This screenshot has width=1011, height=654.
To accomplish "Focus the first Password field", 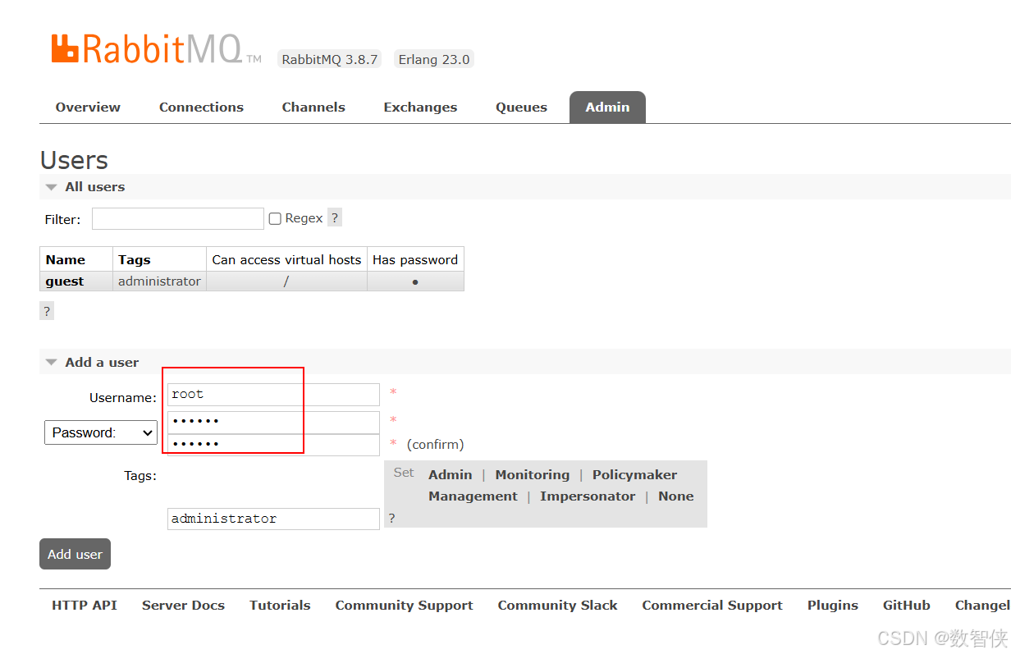I will click(273, 422).
